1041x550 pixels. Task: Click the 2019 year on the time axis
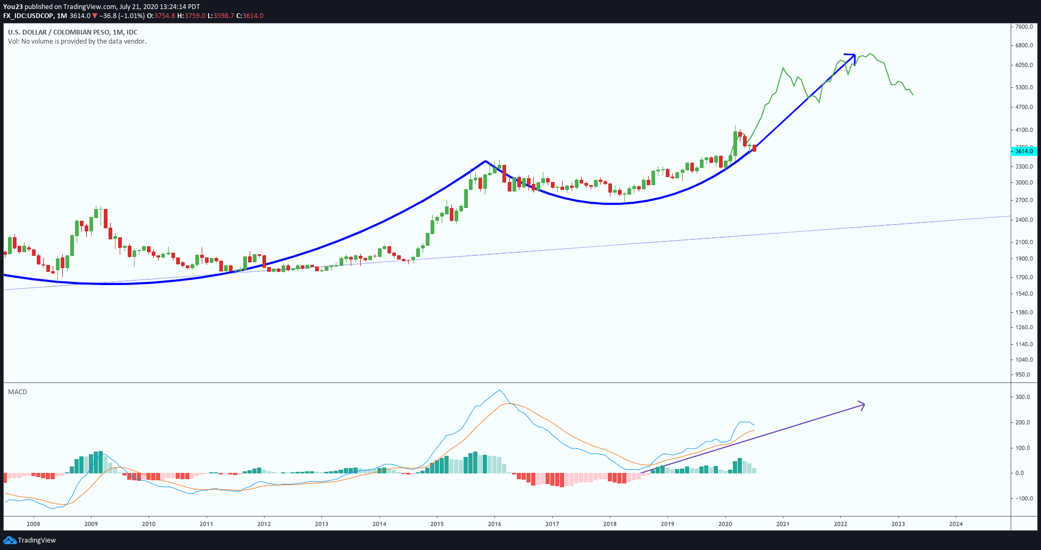click(667, 524)
